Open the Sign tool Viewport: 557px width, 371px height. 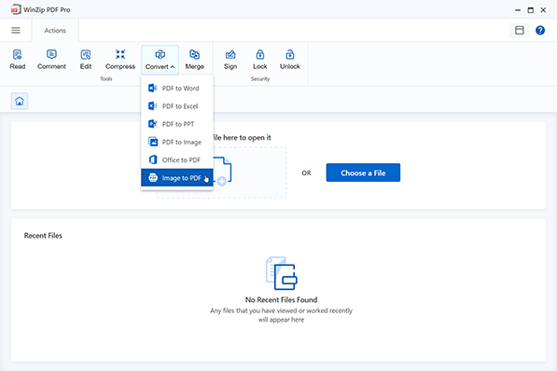tap(230, 60)
